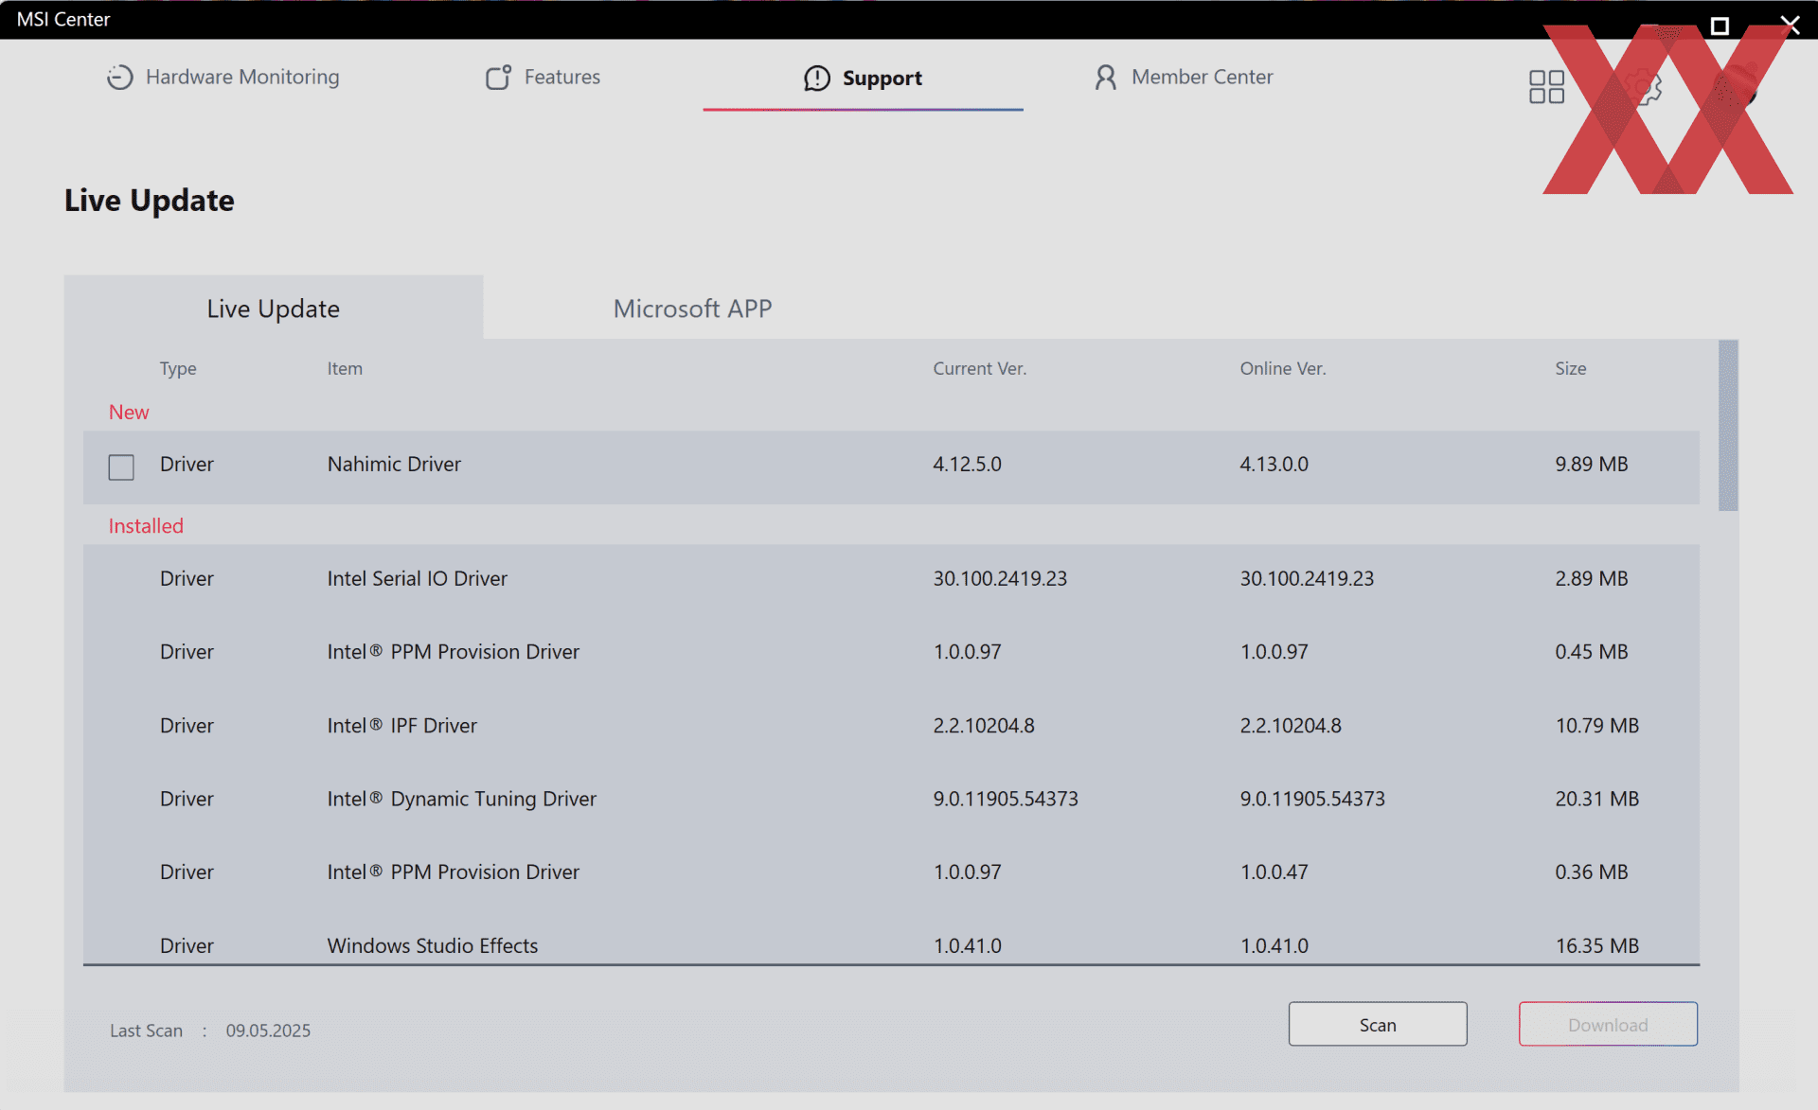
Task: Switch to the Hardware Monitoring tab
Action: coord(223,78)
